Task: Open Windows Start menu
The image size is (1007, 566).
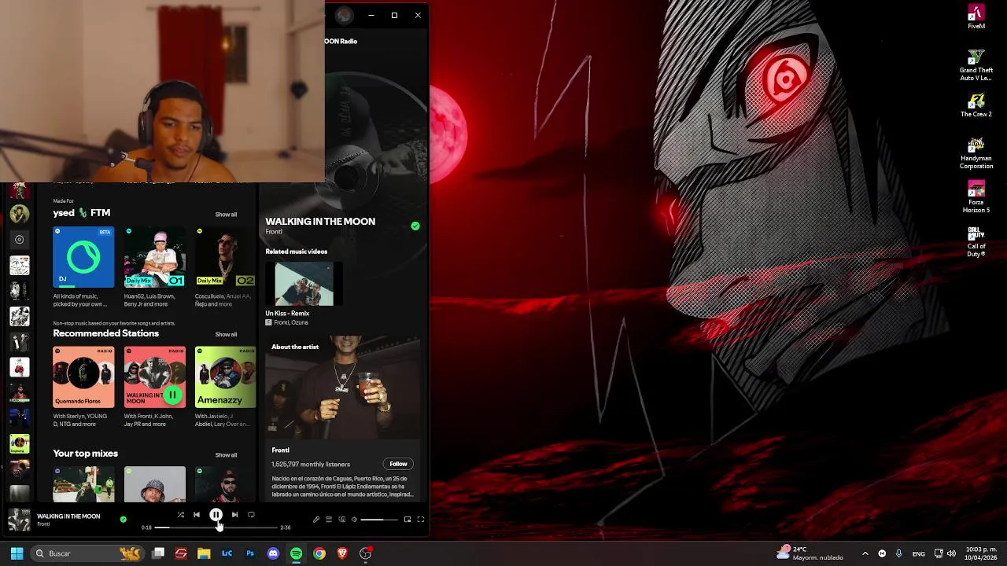Action: [x=17, y=553]
